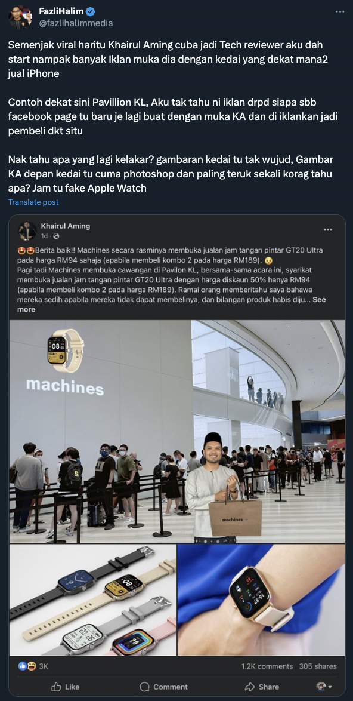Image resolution: width=353 pixels, height=701 pixels.
Task: Open the four smartwatches product image
Action: coord(93,600)
